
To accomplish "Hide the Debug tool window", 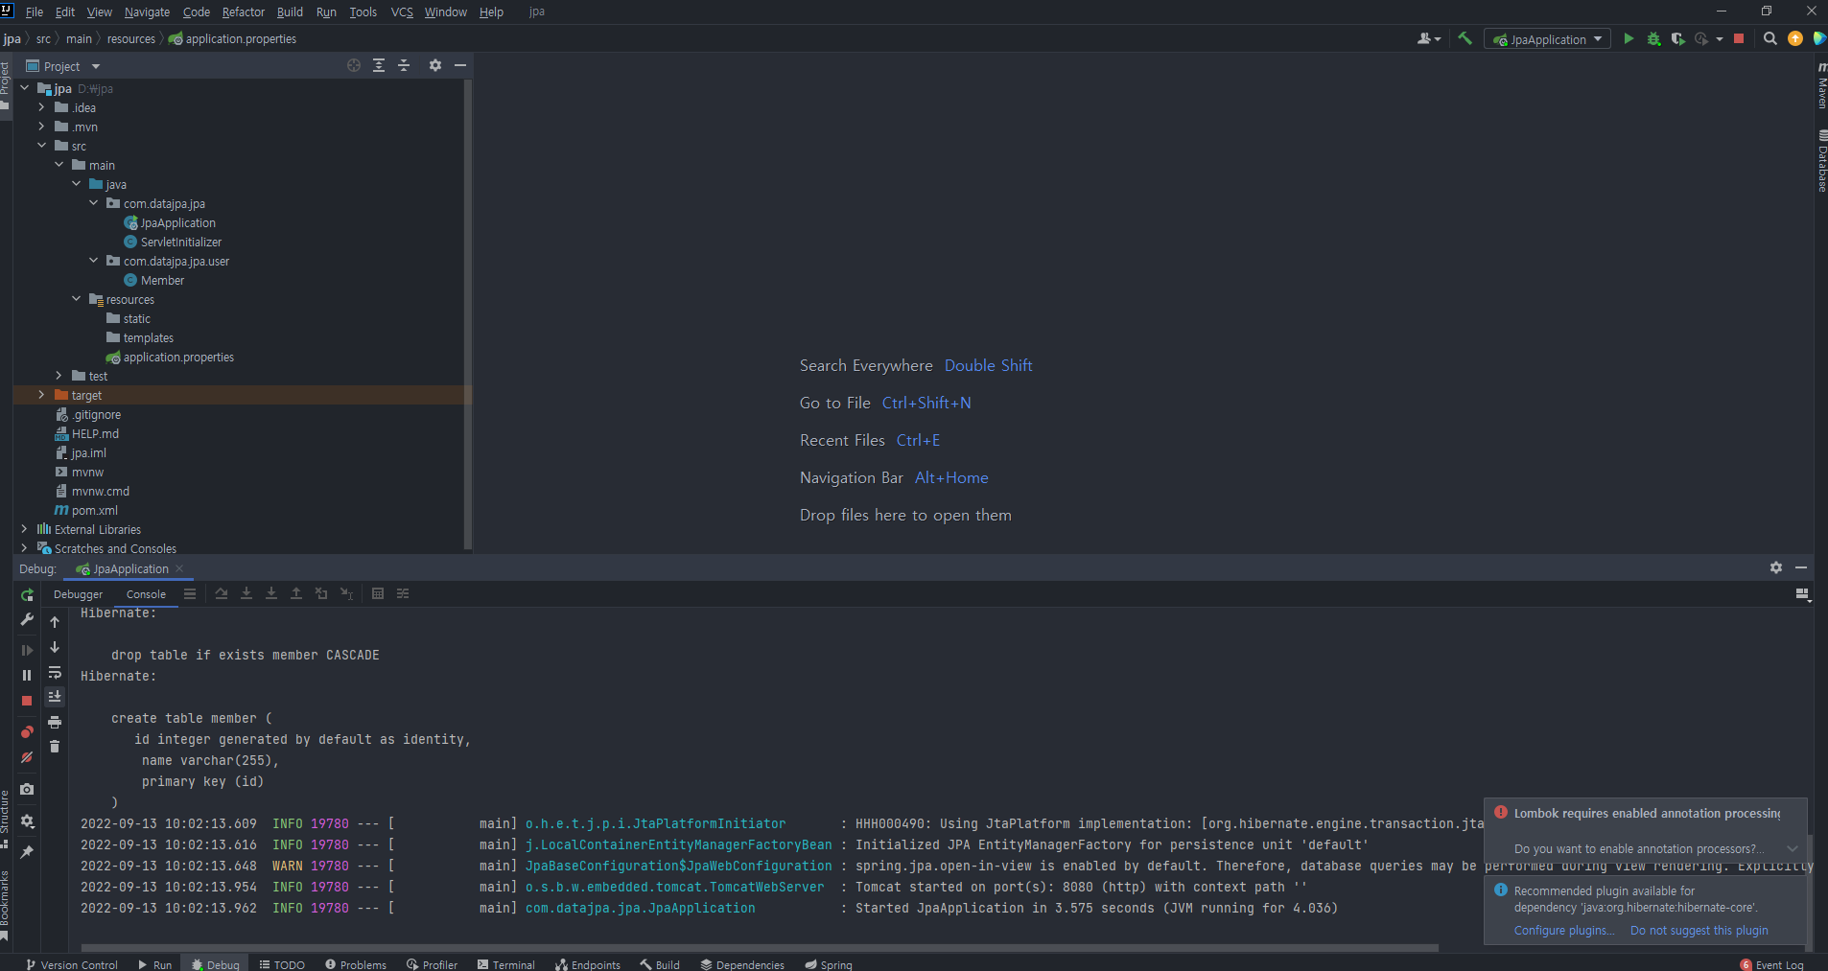I will (x=1801, y=567).
